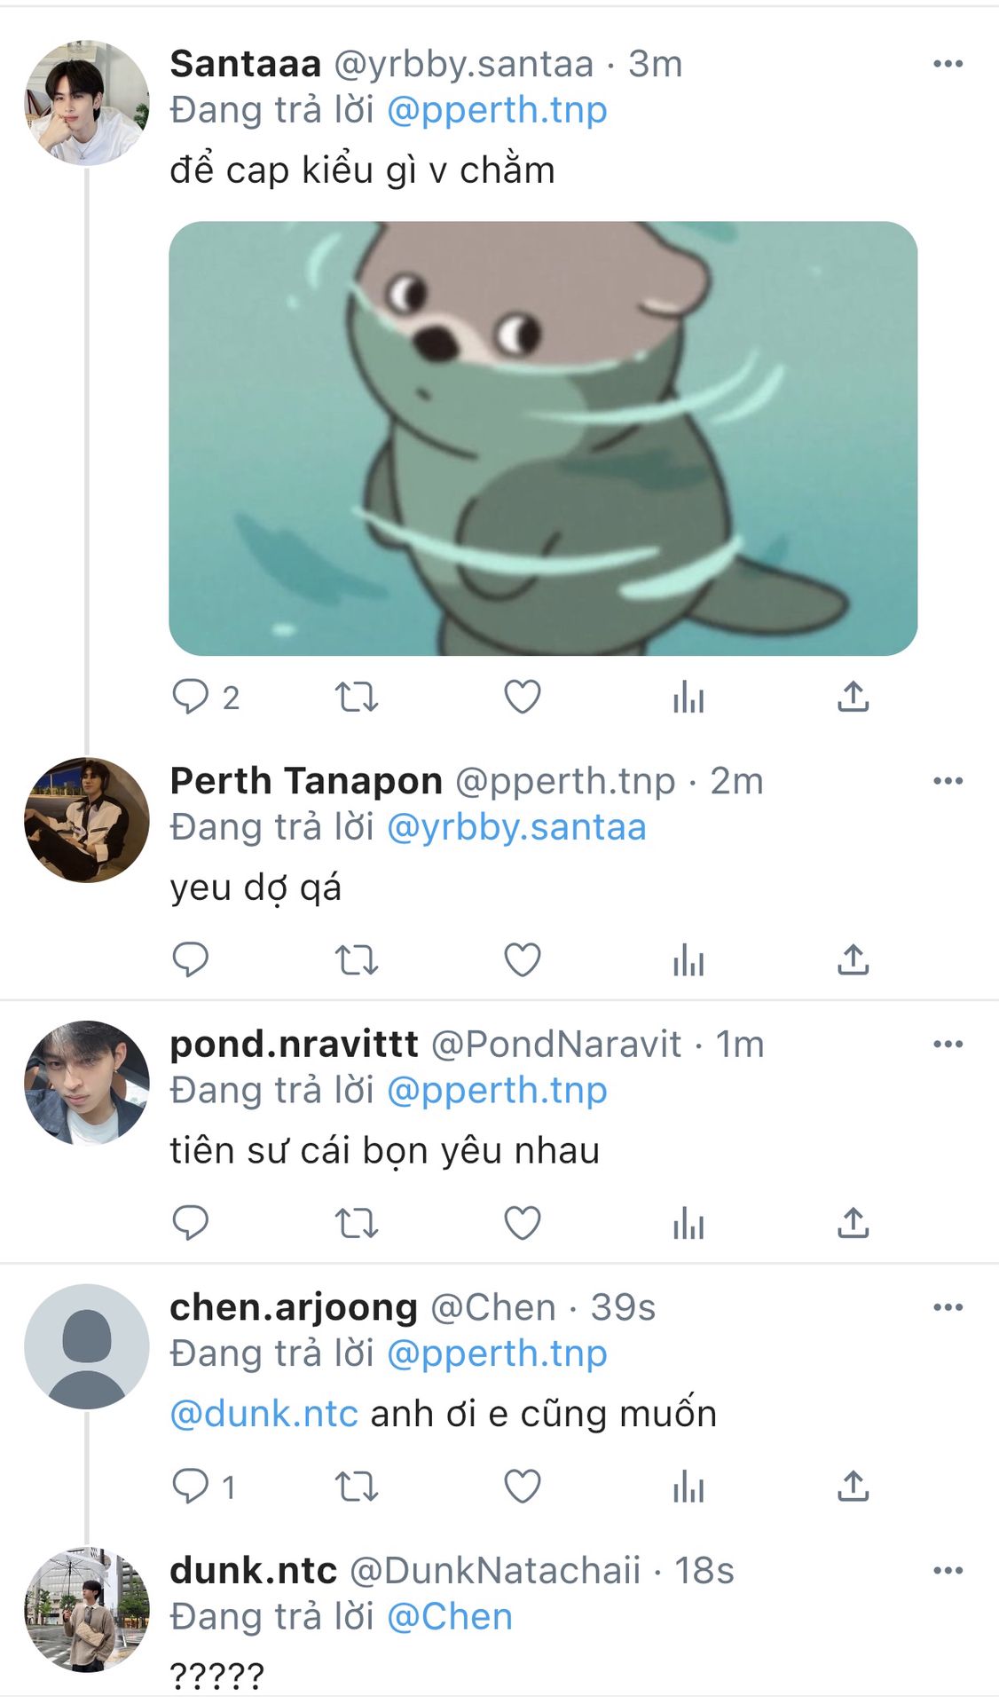The image size is (999, 1704).
Task: Like Perth Tanapon's reply
Action: (x=522, y=959)
